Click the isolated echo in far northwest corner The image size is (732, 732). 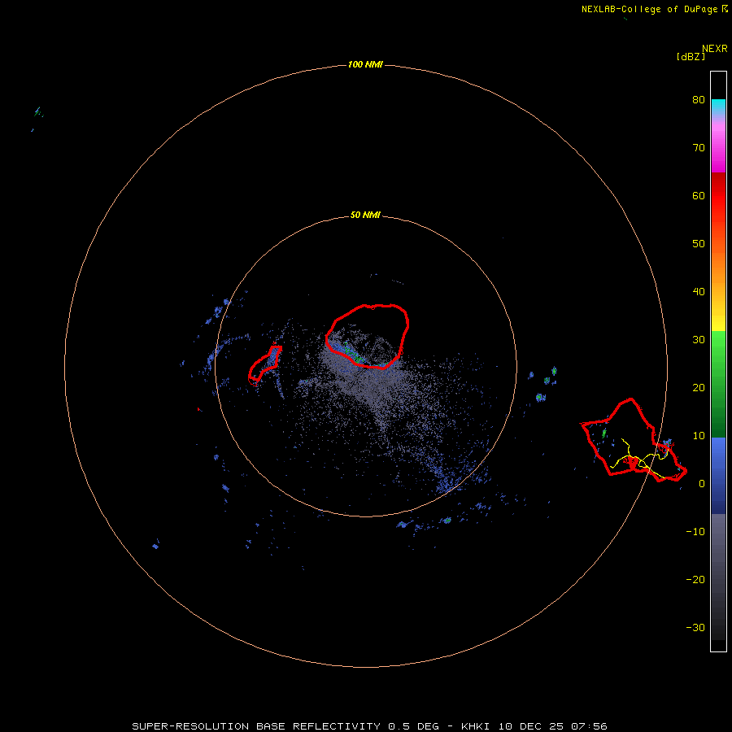coord(37,112)
